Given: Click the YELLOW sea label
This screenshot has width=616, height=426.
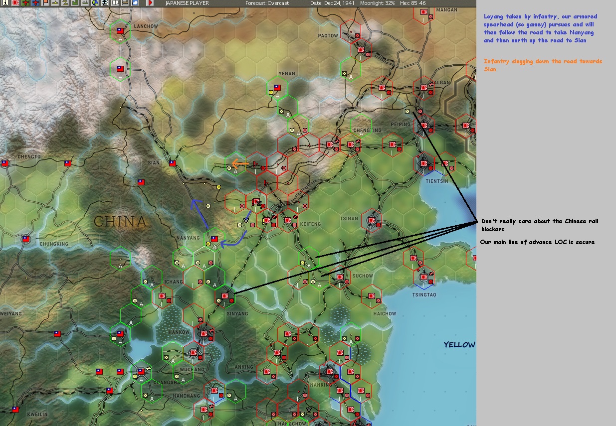Looking at the screenshot, I should point(459,345).
